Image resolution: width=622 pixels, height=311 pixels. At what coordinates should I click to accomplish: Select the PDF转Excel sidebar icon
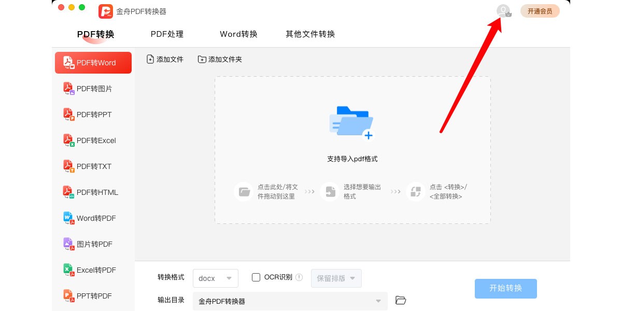[x=69, y=140]
